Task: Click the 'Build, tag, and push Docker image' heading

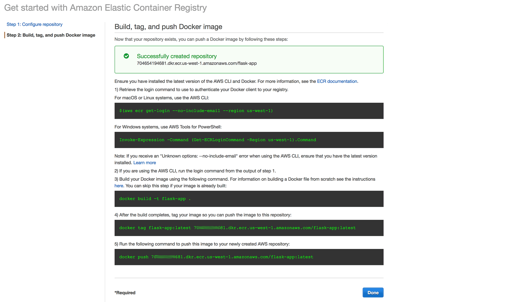Action: (168, 27)
